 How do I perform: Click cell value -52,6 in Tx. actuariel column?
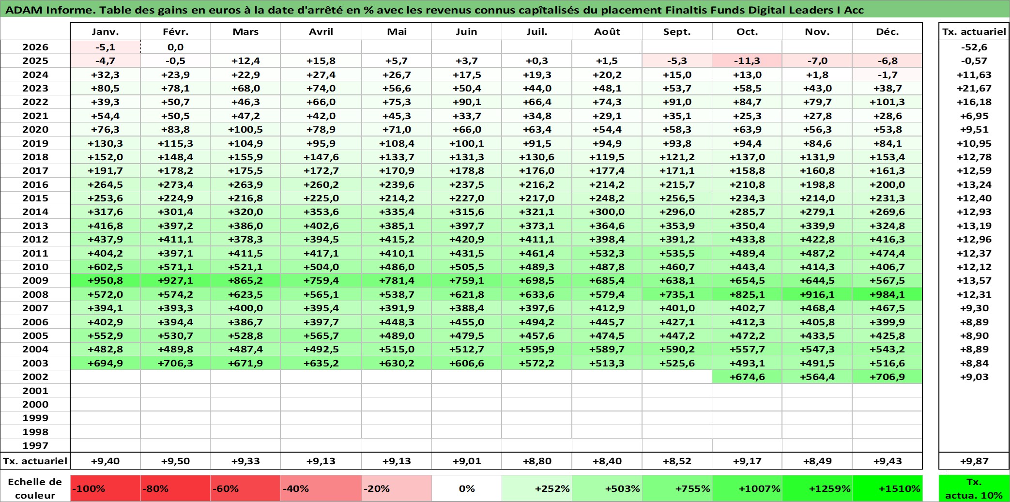[974, 47]
